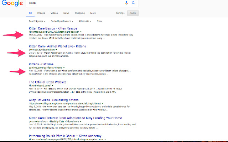The image size is (228, 142).
Task: Click the kittentheband.com/ URL text
Action: (40, 86)
